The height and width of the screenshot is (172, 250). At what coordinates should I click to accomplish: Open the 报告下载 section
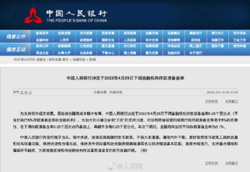click(x=218, y=46)
